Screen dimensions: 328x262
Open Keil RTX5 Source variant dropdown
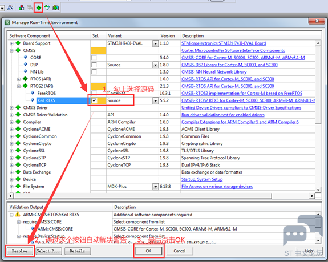[x=155, y=100]
